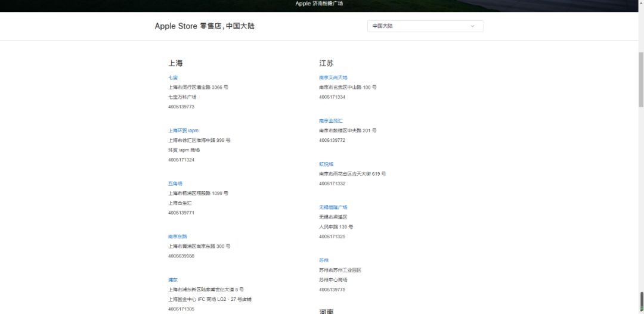Click the 苏州市苏州工业园区 address line
644x314 pixels.
pyautogui.click(x=340, y=270)
